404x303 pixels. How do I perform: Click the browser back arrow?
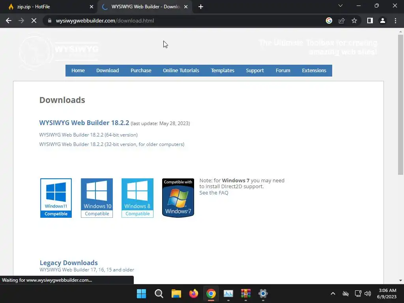pos(9,21)
